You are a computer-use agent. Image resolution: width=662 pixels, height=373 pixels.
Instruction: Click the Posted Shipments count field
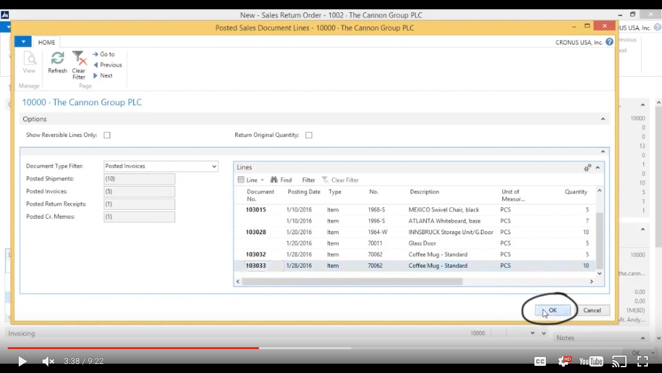[x=139, y=179]
